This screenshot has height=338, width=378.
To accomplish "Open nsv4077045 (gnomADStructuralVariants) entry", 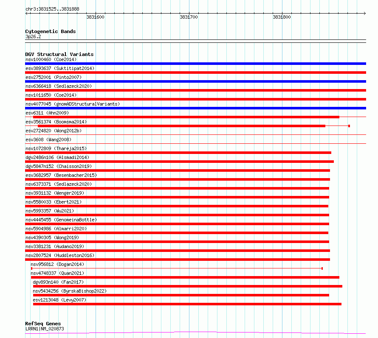I will [73, 104].
